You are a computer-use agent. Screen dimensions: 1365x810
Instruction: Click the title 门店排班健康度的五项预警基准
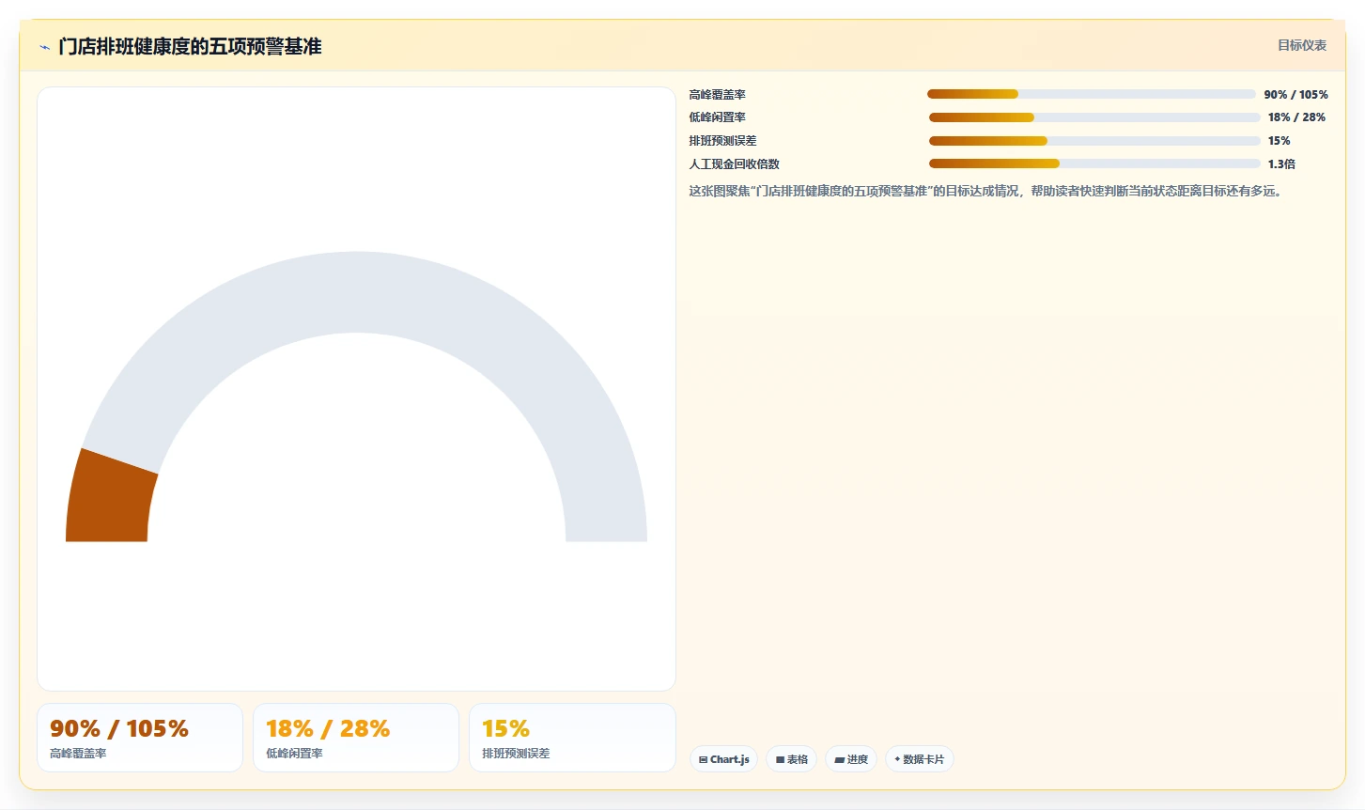pyautogui.click(x=190, y=47)
